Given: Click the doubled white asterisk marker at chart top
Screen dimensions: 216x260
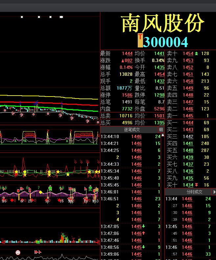Looking at the screenshot, I should 61,17.
